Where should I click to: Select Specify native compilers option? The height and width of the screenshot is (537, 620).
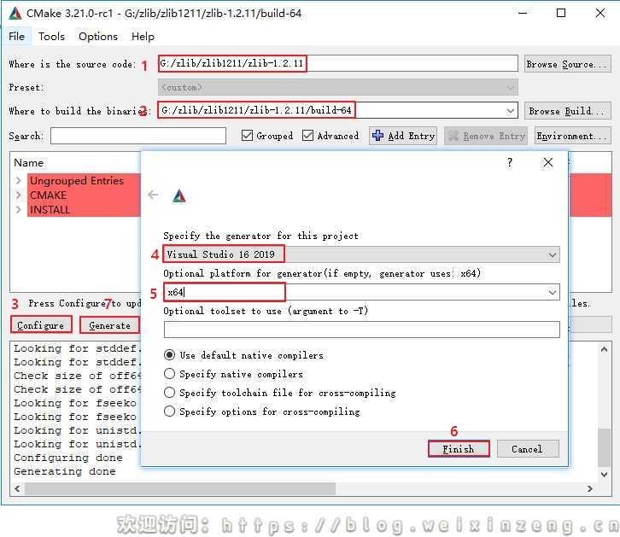[x=169, y=373]
